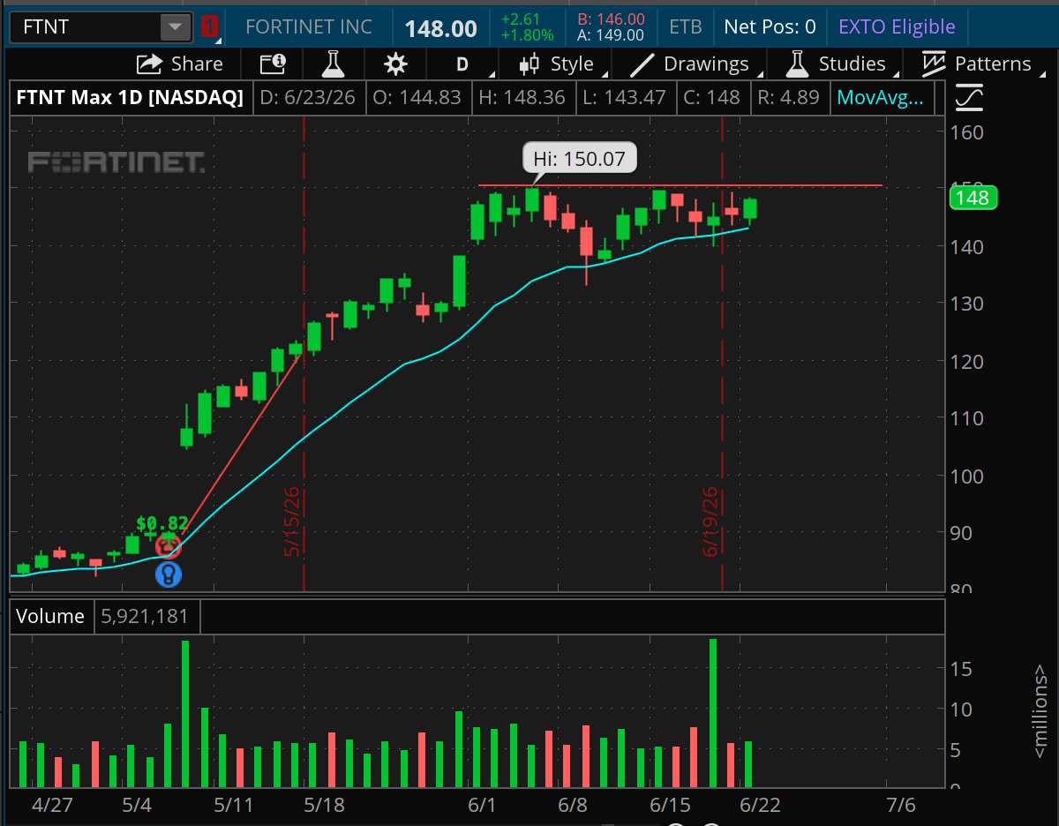Click the ETB label
This screenshot has width=1059, height=826.
[686, 26]
